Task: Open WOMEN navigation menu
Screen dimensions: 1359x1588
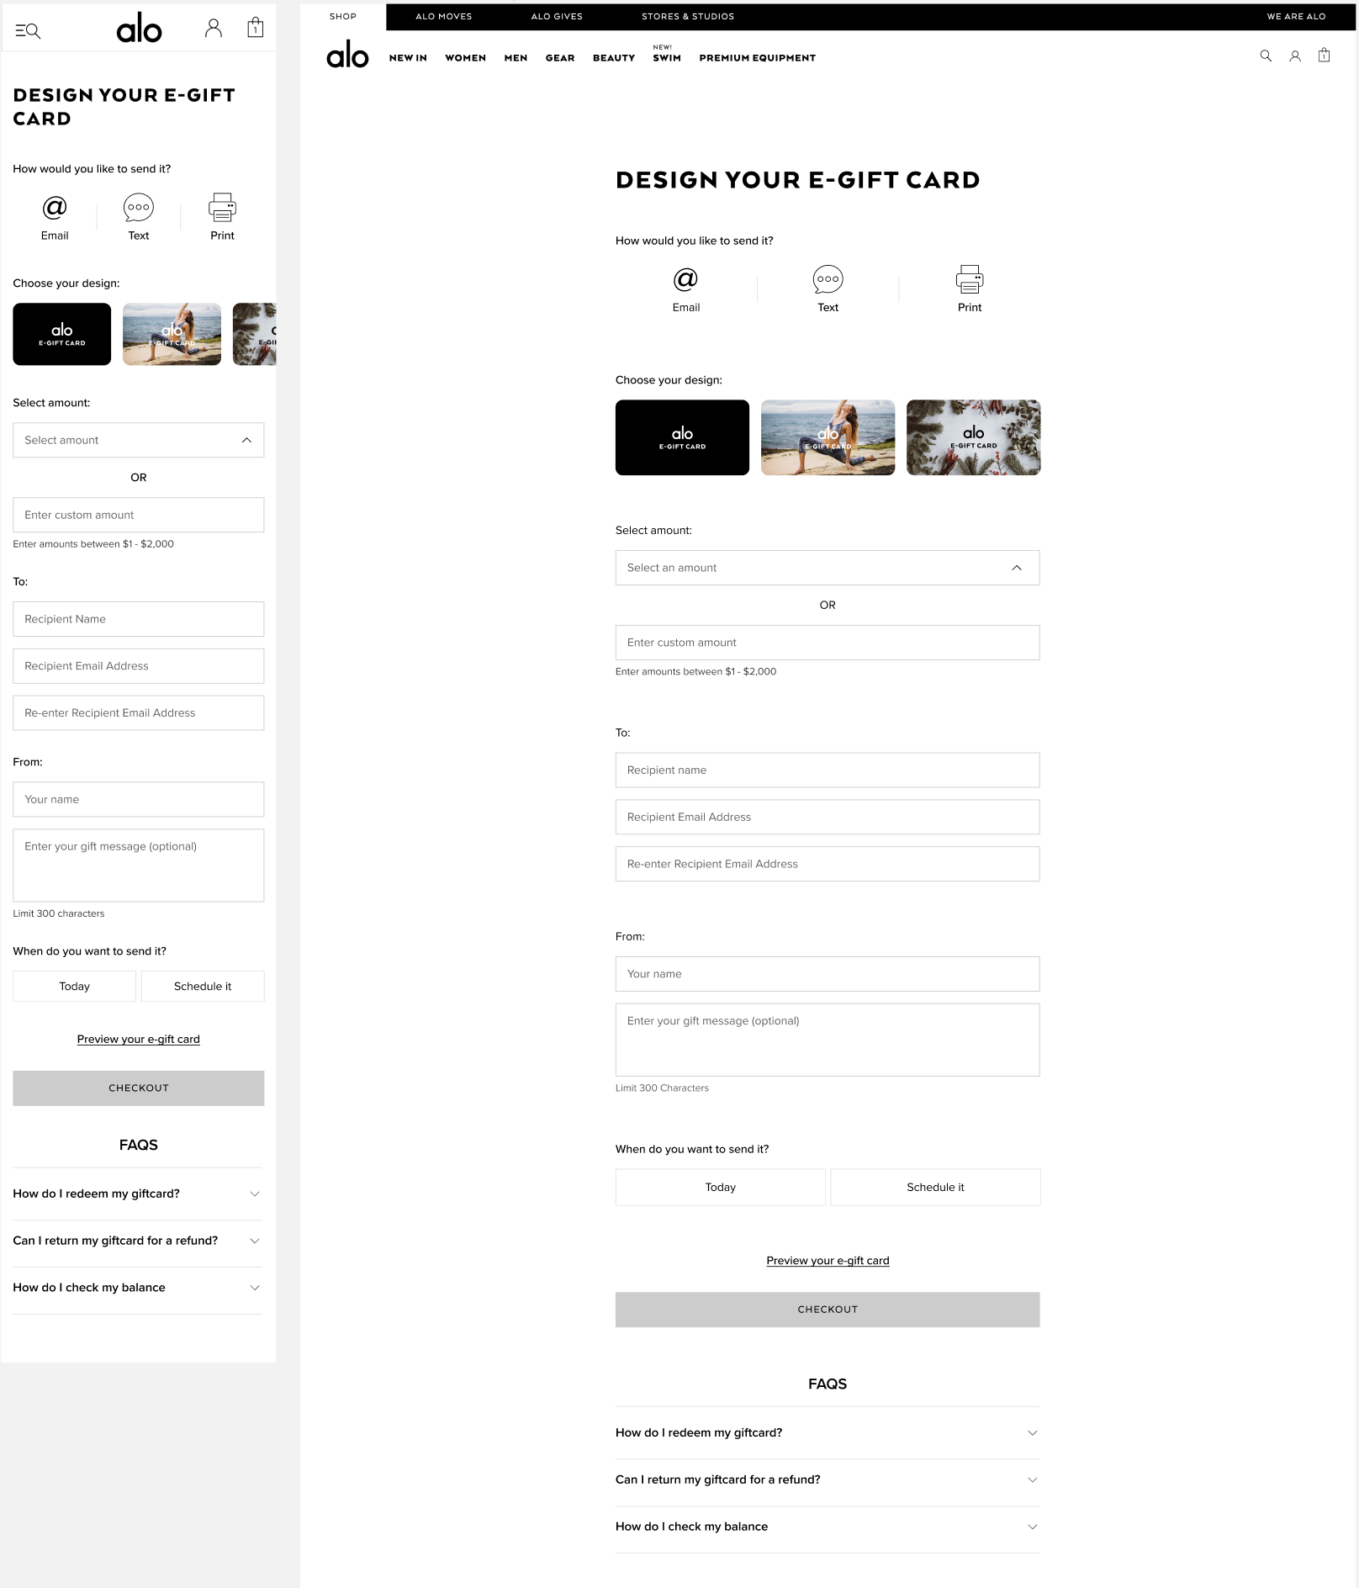Action: pos(465,58)
